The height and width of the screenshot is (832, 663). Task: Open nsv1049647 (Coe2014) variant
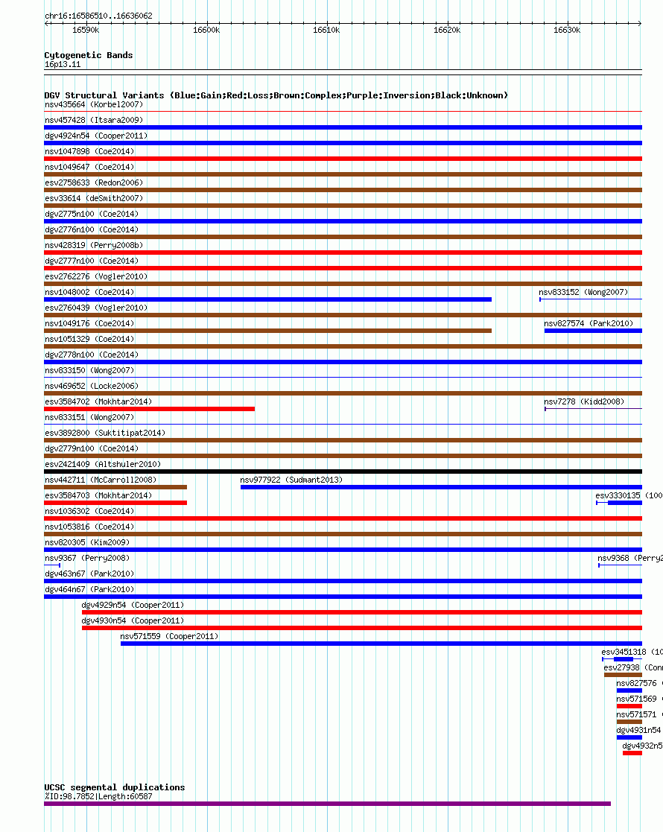(x=89, y=167)
